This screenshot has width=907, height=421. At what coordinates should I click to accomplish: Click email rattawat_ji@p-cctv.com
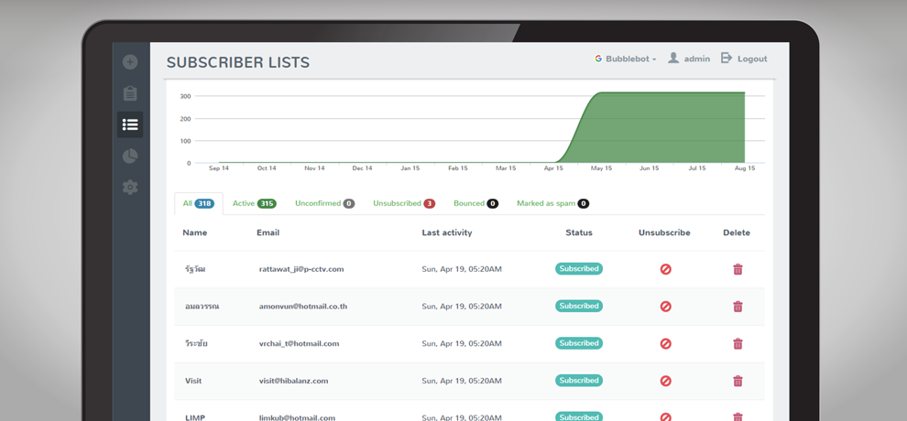point(301,269)
